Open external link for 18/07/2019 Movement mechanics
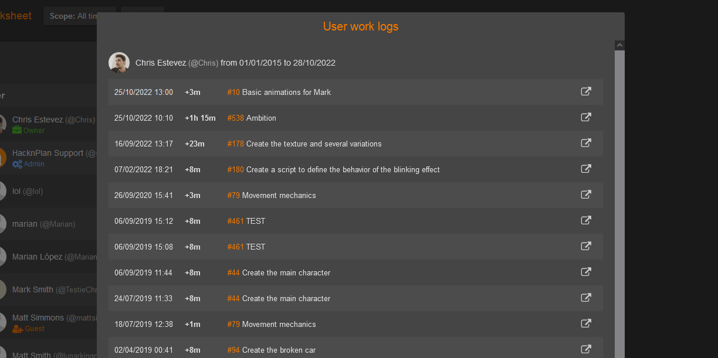Image resolution: width=718 pixels, height=358 pixels. [585, 324]
